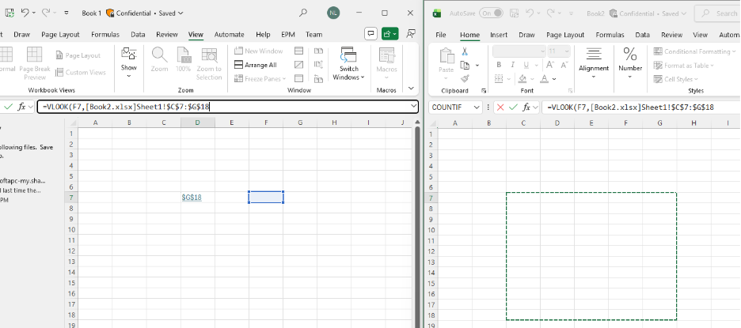Click the Borders icon in Book2
The width and height of the screenshot is (741, 328).
pos(499,79)
